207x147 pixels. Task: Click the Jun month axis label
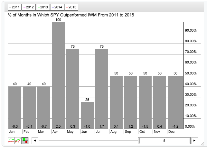84,132
